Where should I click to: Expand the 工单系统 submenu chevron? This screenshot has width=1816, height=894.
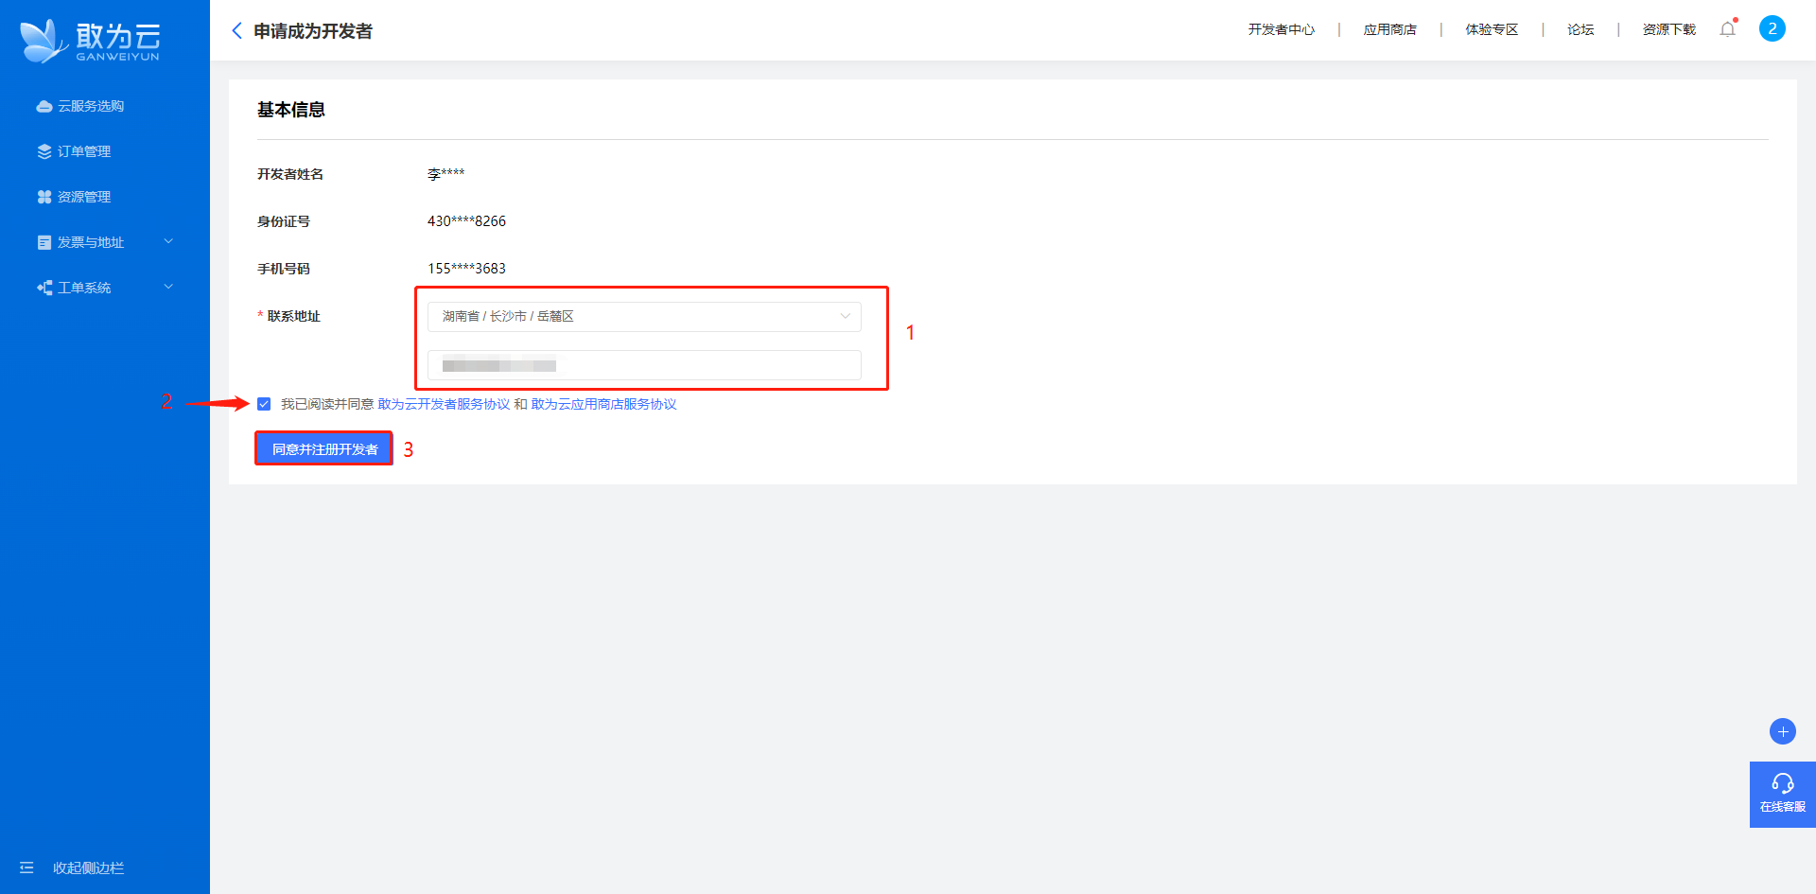(x=168, y=287)
